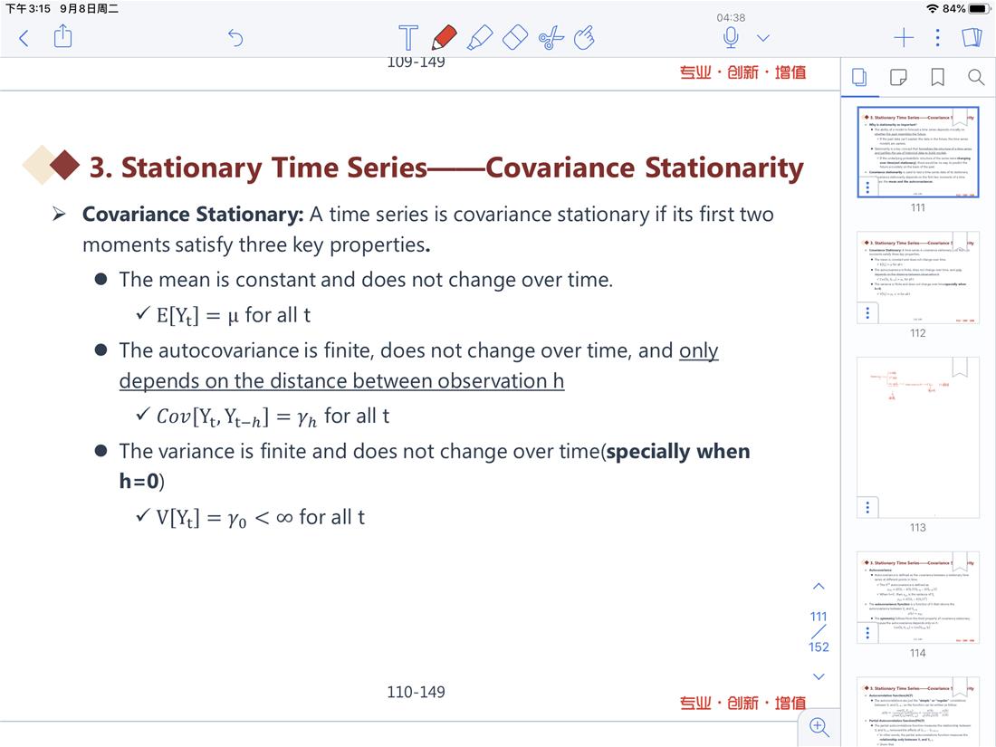Select the Highlighter tool

480,37
